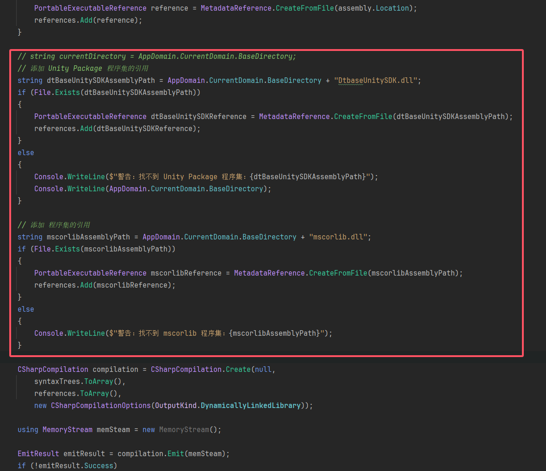Click the new MemoryStream() constructor
Image resolution: width=546 pixels, height=471 pixels.
pyautogui.click(x=184, y=430)
